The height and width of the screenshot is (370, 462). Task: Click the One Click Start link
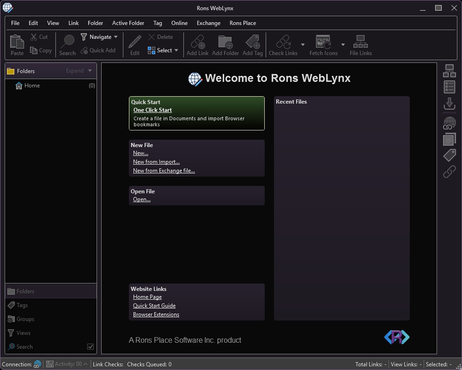pos(152,110)
